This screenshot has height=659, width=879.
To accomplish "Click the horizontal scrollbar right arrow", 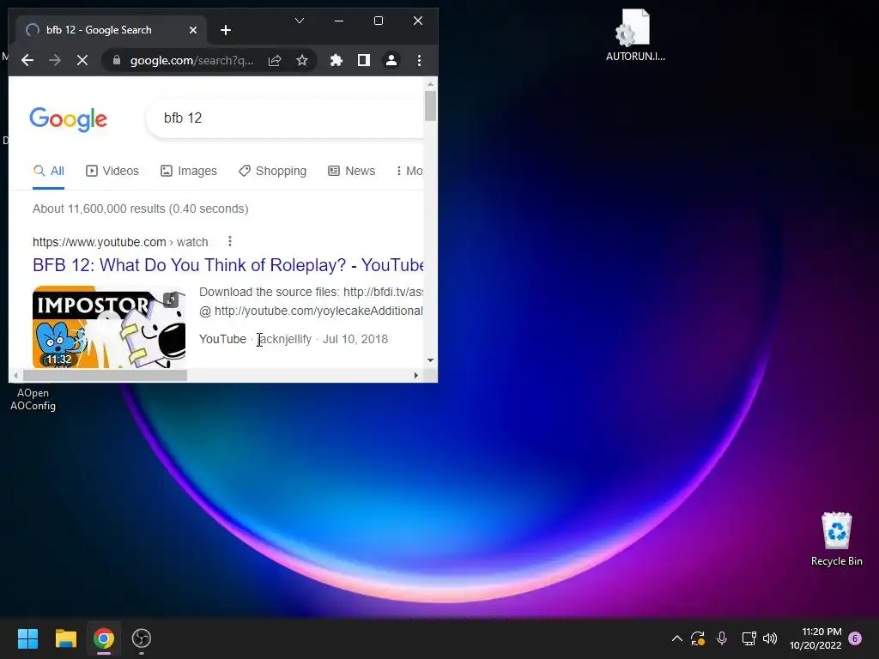I will (x=416, y=376).
